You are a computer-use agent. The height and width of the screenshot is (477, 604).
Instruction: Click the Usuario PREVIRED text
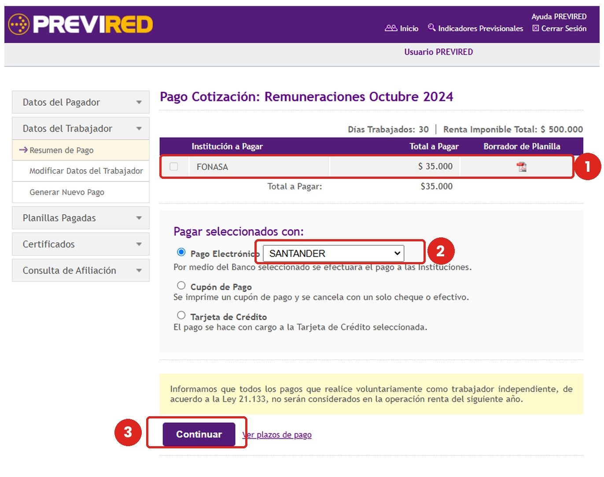click(x=438, y=52)
